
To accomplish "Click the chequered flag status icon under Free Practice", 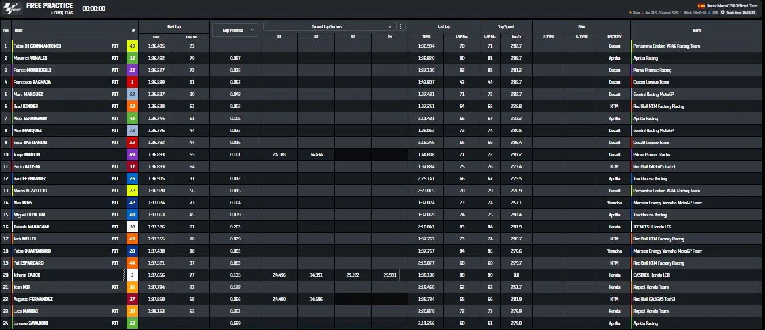I will pyautogui.click(x=52, y=13).
